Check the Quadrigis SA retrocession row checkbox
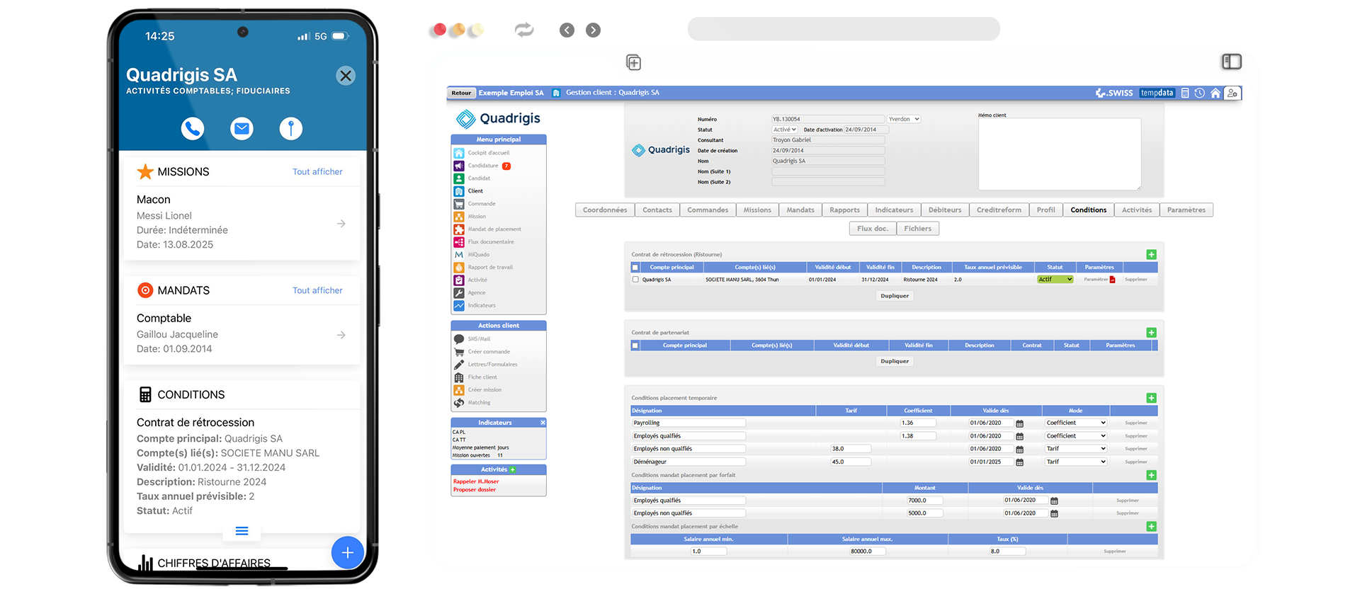 635,280
